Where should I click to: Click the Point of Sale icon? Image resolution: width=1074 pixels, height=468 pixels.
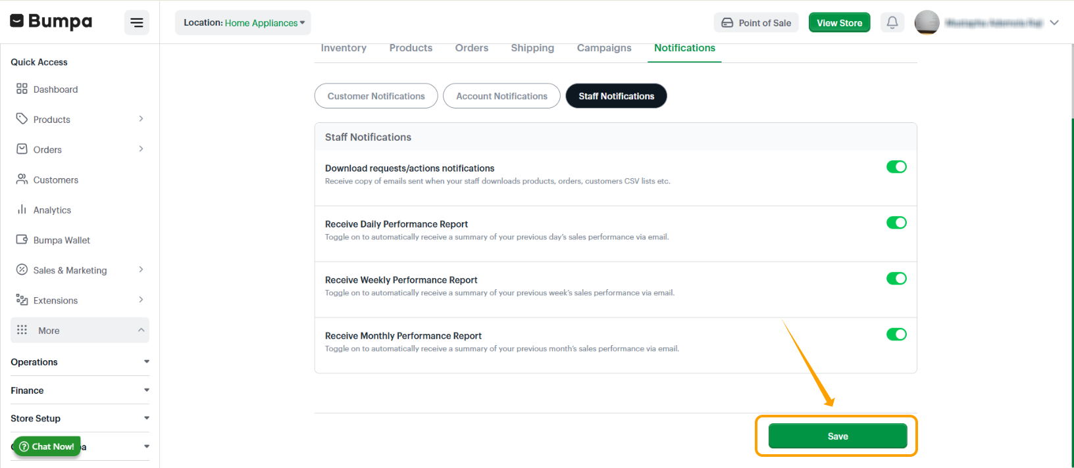727,23
